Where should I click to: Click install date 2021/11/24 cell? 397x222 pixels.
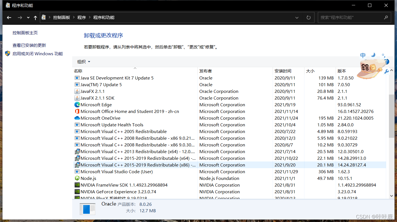click(286, 118)
